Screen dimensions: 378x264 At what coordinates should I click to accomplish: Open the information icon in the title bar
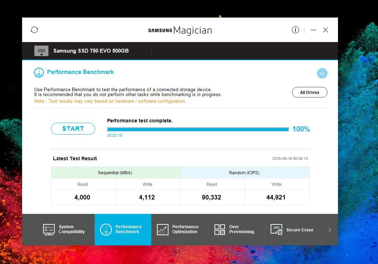pyautogui.click(x=295, y=30)
